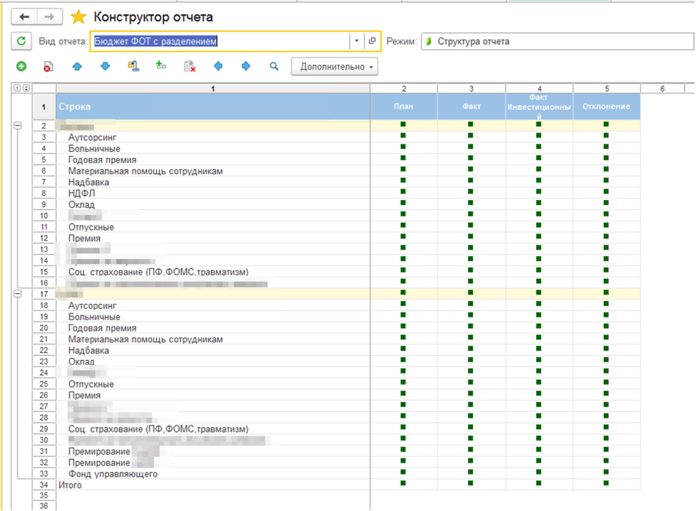This screenshot has height=511, width=696.
Task: Click green marker in Факт column, Итого row
Action: [x=470, y=483]
